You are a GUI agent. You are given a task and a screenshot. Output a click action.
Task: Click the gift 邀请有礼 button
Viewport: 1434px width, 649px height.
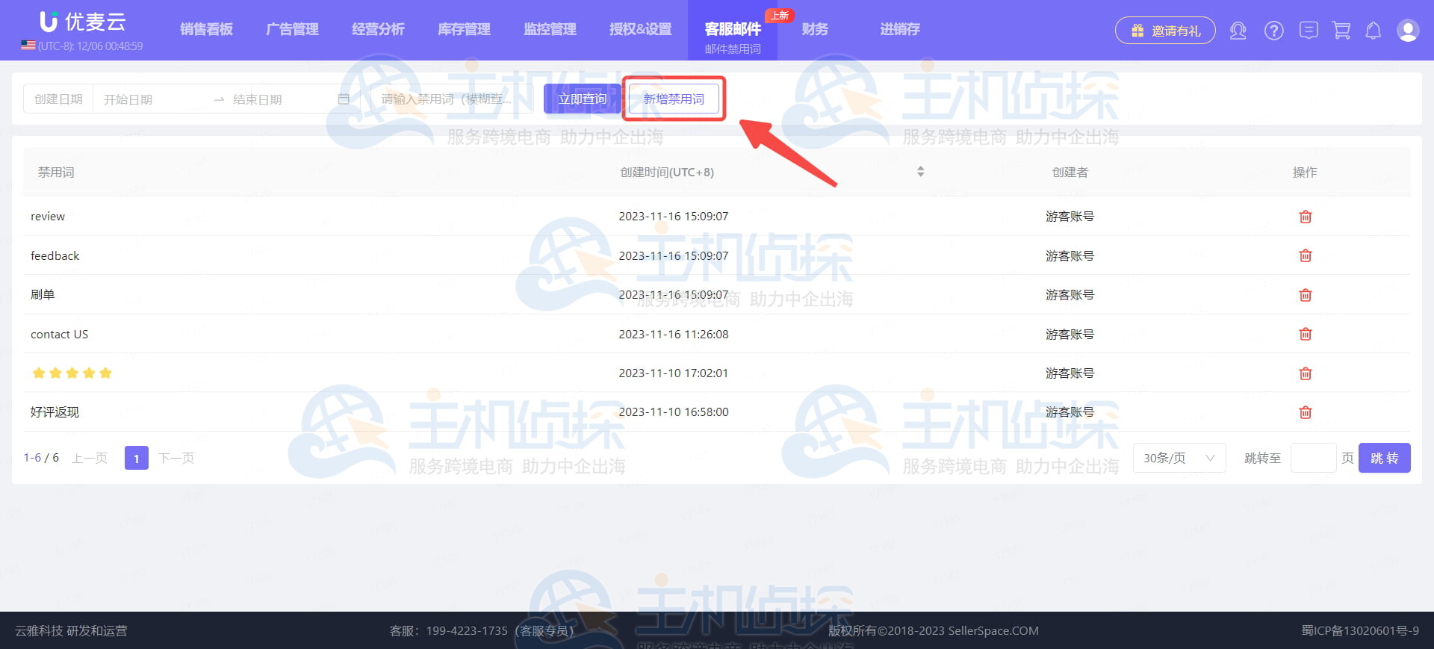[x=1165, y=31]
